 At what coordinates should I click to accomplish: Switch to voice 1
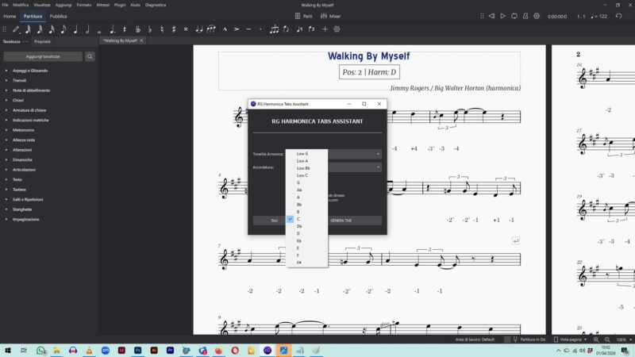(x=300, y=29)
